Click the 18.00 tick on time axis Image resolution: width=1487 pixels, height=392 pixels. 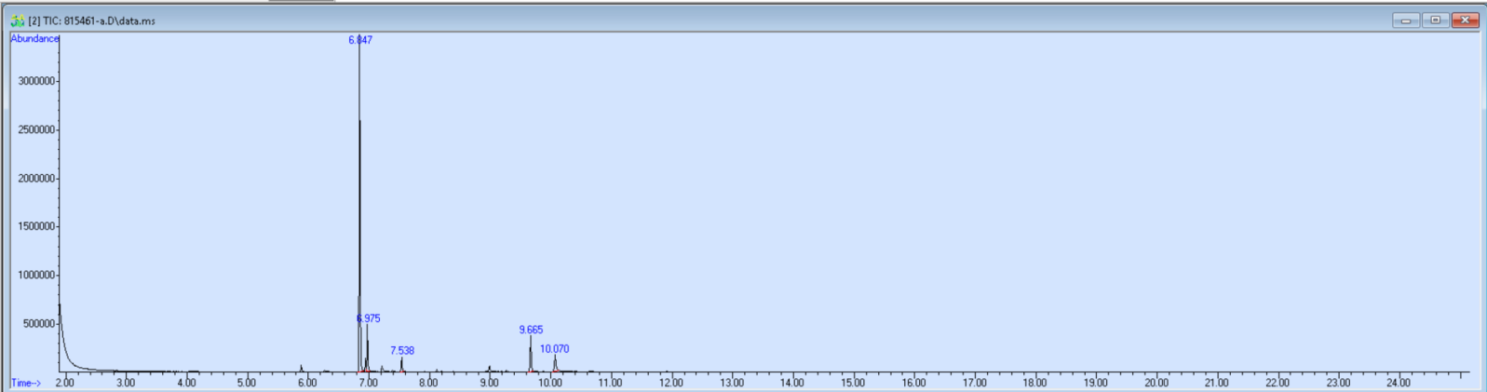1034,383
